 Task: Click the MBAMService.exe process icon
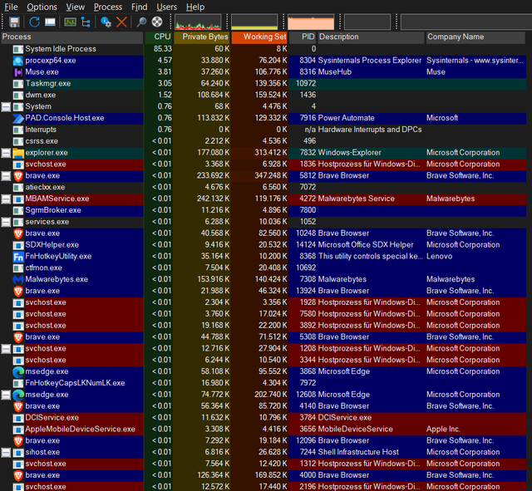[x=18, y=199]
